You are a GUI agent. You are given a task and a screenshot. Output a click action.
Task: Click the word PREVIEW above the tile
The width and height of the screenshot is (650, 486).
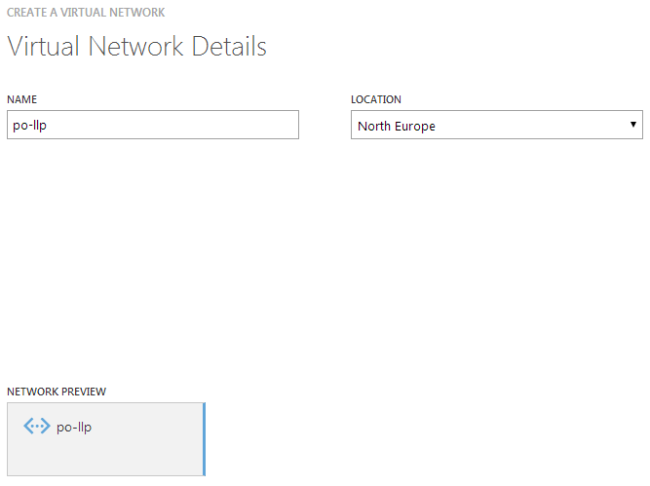tap(85, 392)
